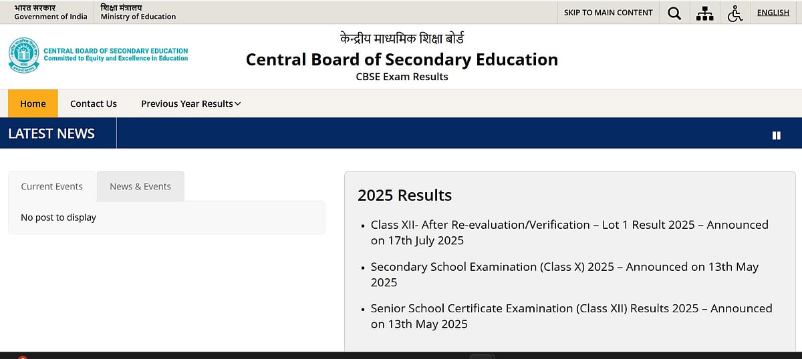
Task: Open the sitemap icon
Action: point(704,13)
